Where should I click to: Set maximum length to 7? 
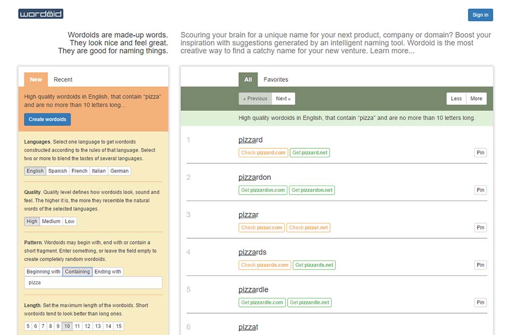pos(43,326)
